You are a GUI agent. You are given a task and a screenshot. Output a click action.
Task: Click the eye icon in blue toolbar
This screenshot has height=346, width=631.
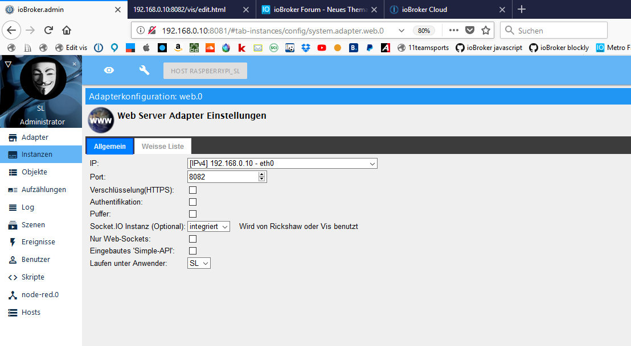(x=109, y=70)
